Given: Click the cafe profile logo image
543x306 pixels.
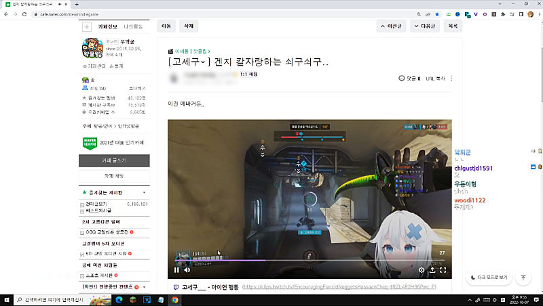Looking at the screenshot, I should (92, 48).
